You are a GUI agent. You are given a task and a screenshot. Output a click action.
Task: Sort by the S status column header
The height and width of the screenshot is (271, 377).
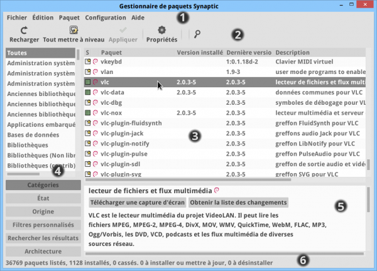[x=87, y=53]
